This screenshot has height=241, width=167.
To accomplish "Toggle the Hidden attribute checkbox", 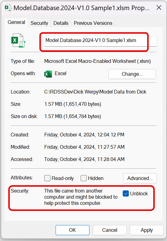I will pyautogui.click(x=84, y=178).
